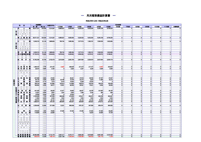Click red -5,692 in the 4月度 column
201x142 pixels.
click(101, 67)
